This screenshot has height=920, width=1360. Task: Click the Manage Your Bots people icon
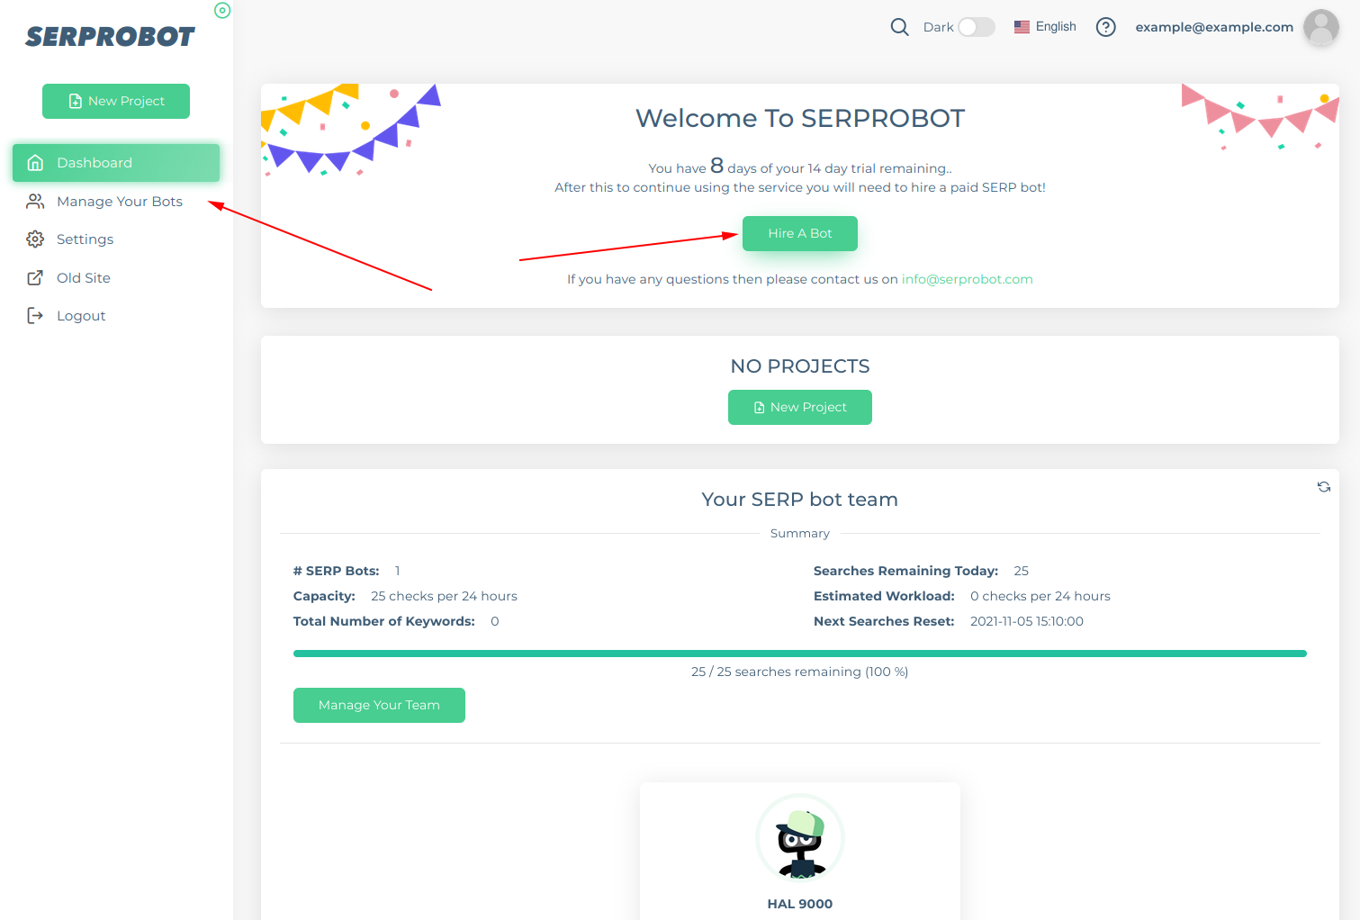click(x=35, y=202)
